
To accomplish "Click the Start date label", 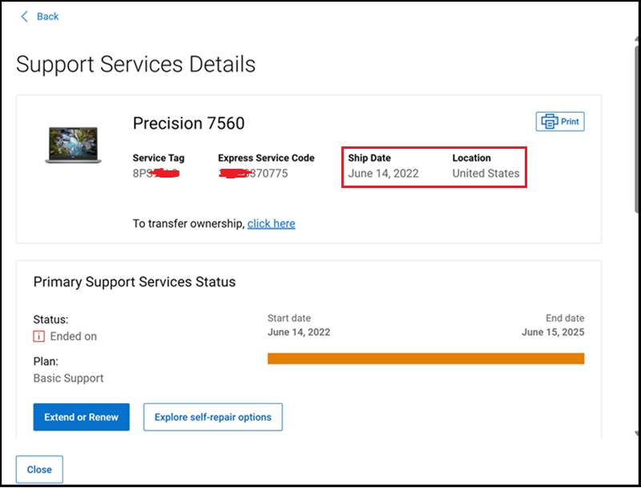I will (289, 318).
